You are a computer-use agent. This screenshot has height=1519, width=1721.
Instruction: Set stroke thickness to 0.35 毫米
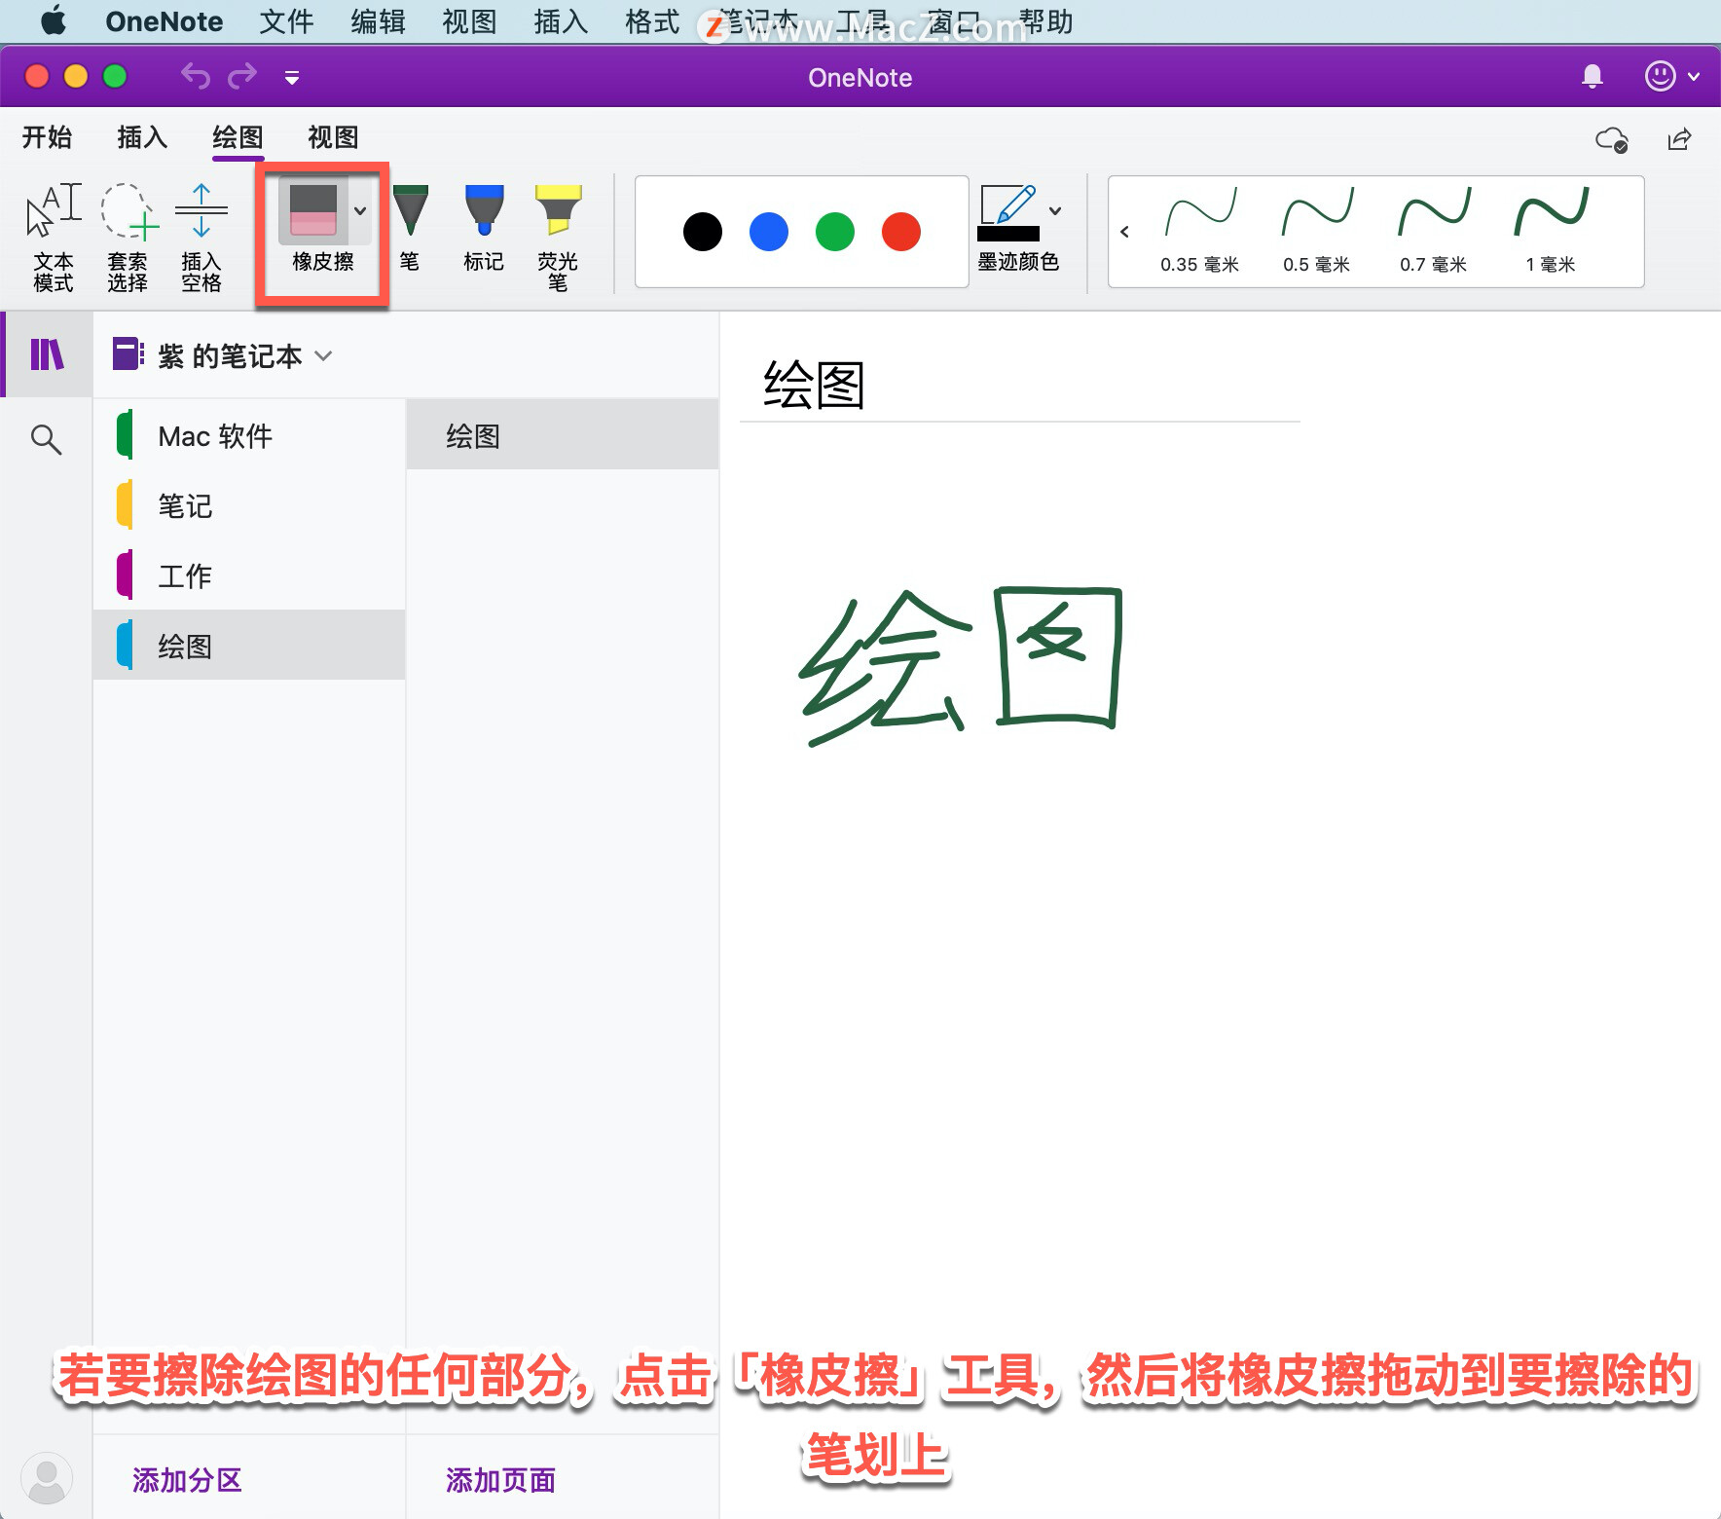(1200, 231)
